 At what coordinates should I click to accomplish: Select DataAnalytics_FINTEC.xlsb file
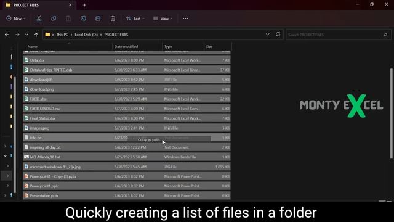click(127, 70)
